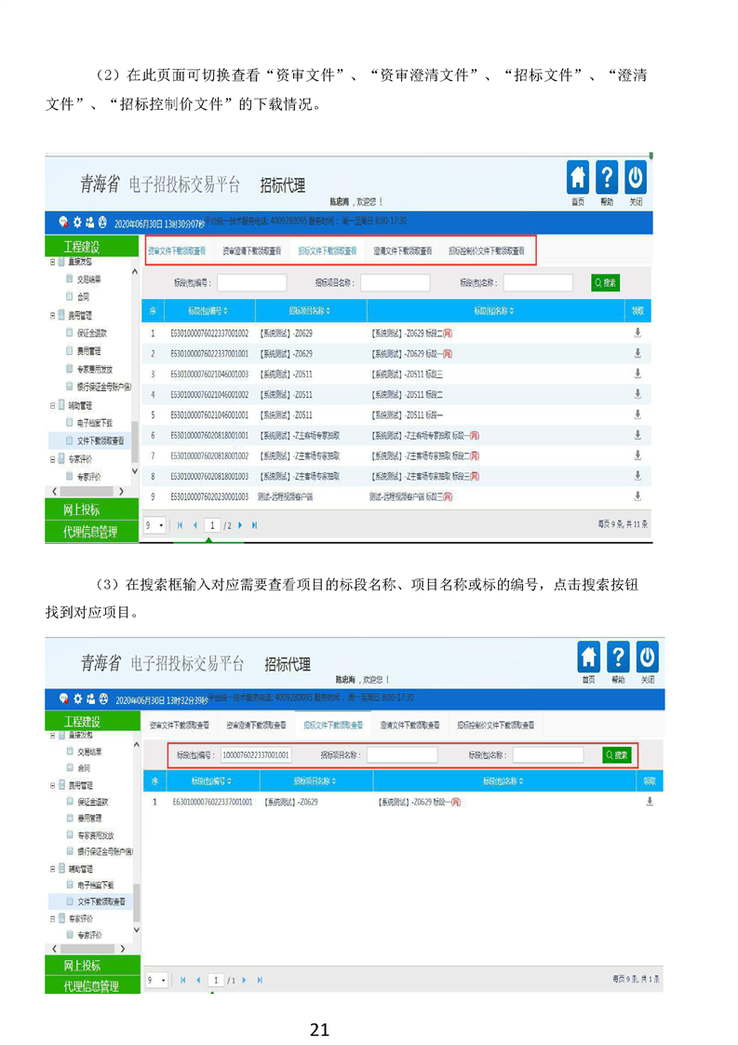Click download arrow for row 1 in upper table
The image size is (738, 1045).
tap(637, 332)
